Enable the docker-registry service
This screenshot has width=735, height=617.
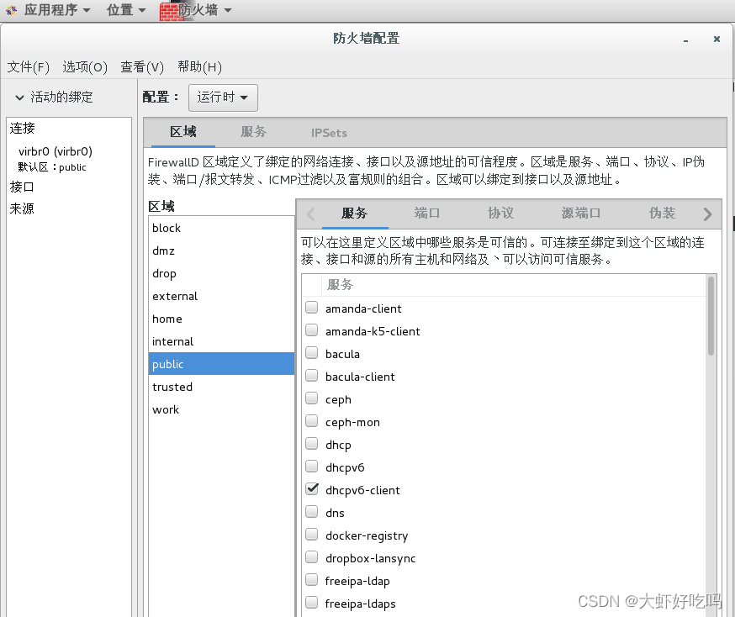pyautogui.click(x=312, y=535)
